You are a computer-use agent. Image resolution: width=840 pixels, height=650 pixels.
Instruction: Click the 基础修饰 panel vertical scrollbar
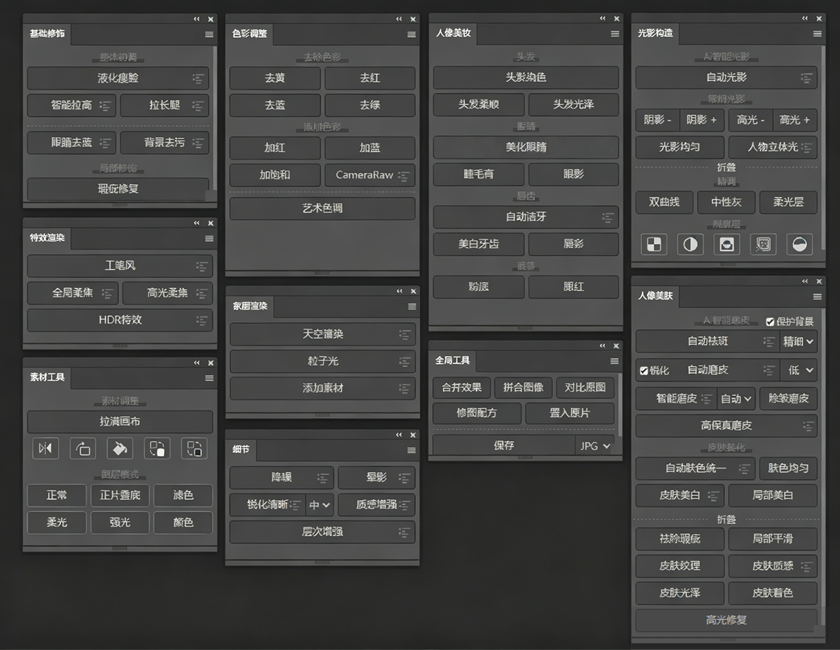point(214,117)
